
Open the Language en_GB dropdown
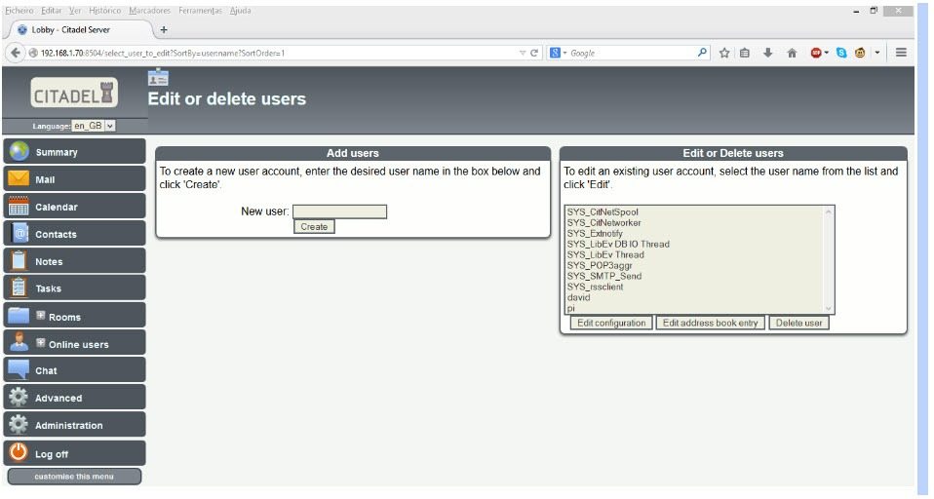click(95, 126)
